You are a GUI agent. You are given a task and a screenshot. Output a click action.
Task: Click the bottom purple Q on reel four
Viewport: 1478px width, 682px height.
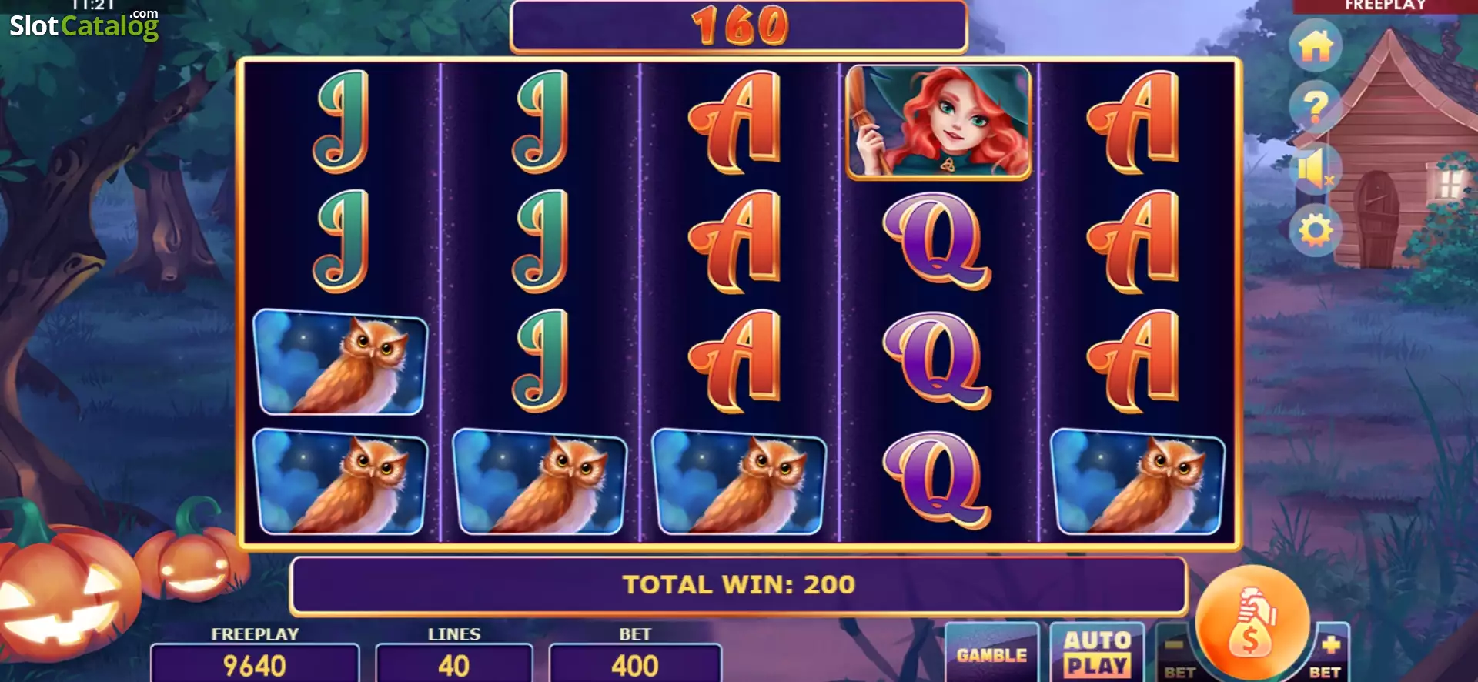[x=937, y=480]
